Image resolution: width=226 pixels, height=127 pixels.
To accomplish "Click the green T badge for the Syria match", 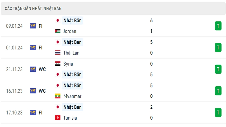I will pyautogui.click(x=218, y=69).
